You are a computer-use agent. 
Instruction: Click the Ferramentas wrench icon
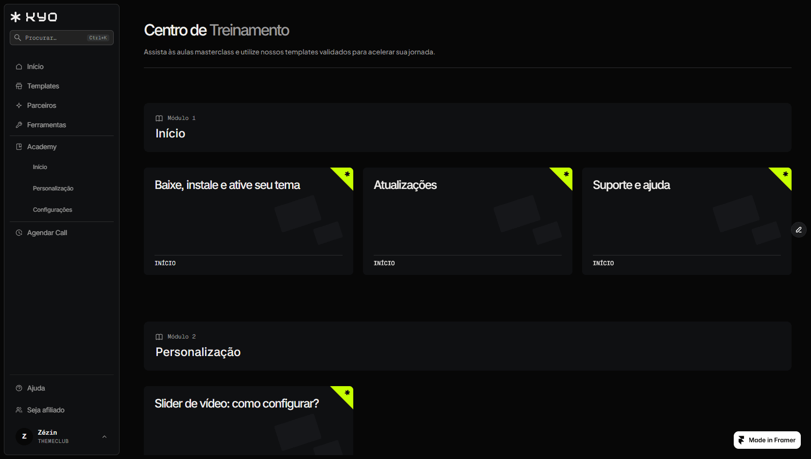19,125
